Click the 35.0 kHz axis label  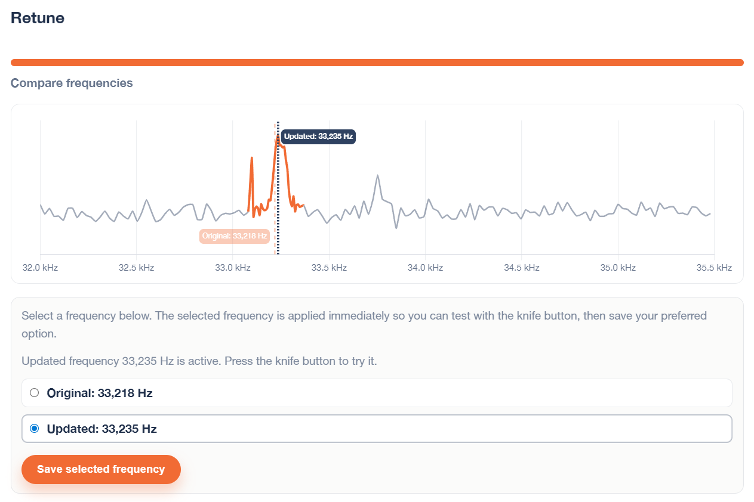[x=618, y=268]
